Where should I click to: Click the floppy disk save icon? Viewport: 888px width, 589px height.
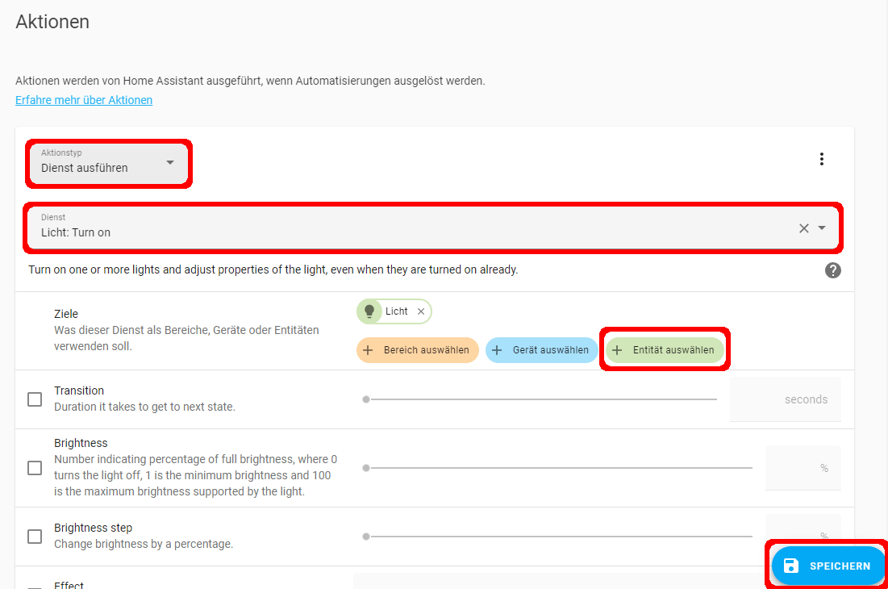point(790,566)
